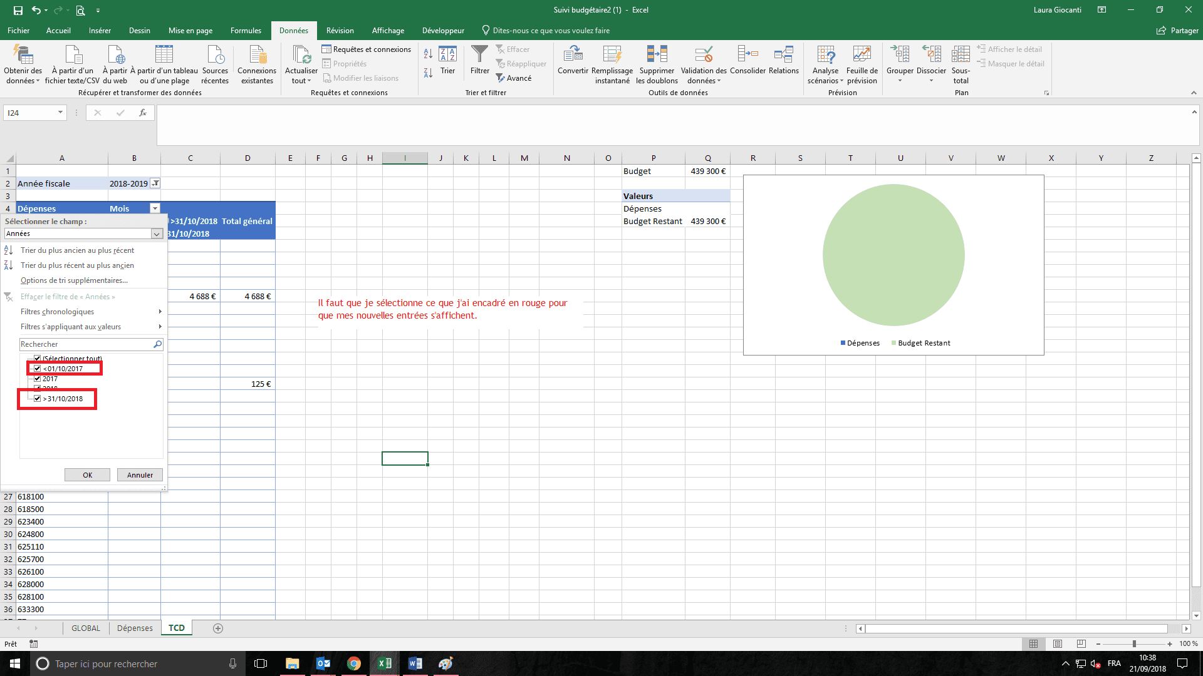Click the Convertir icon

(x=573, y=55)
